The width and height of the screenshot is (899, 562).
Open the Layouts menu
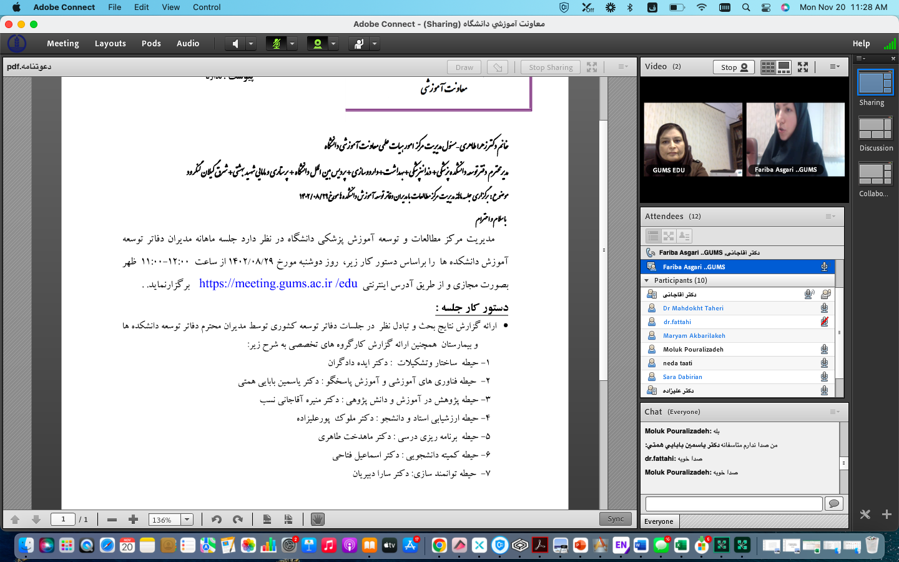pyautogui.click(x=110, y=44)
